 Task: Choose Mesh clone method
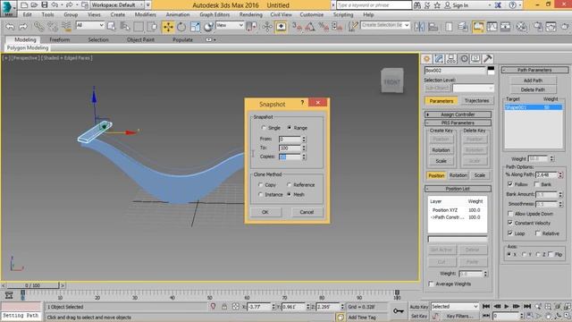point(290,195)
